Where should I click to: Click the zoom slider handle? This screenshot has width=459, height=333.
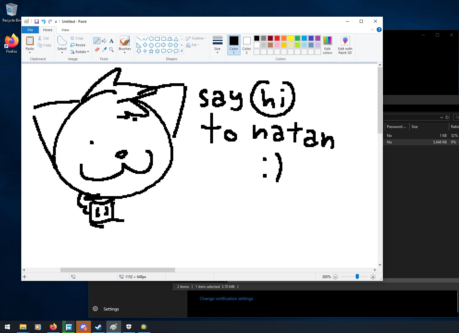tap(357, 277)
